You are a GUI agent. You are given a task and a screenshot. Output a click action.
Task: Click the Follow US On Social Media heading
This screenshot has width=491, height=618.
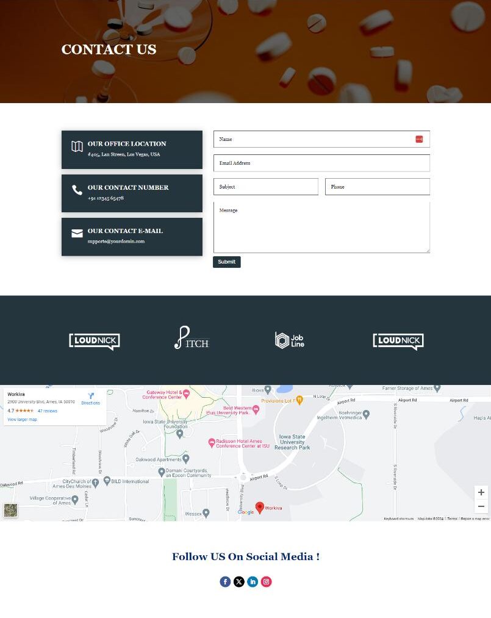tap(245, 556)
